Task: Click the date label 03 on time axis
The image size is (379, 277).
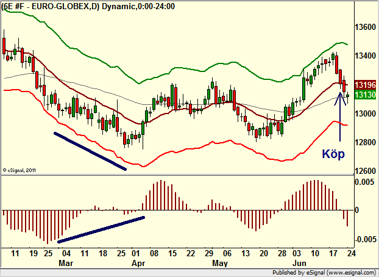Action: pyautogui.click(x=297, y=254)
